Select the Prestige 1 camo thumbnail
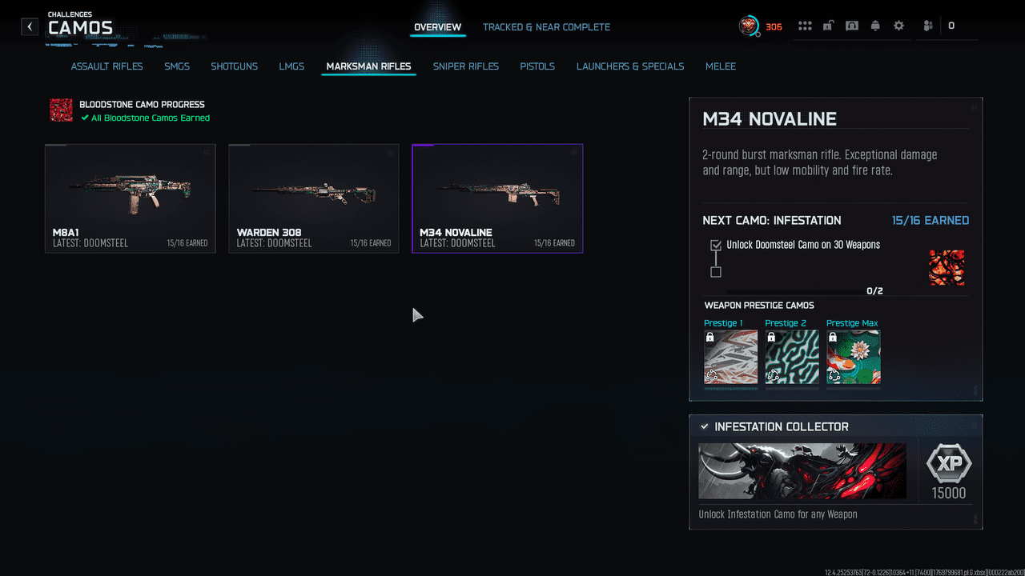Viewport: 1025px width, 576px height. pos(730,357)
